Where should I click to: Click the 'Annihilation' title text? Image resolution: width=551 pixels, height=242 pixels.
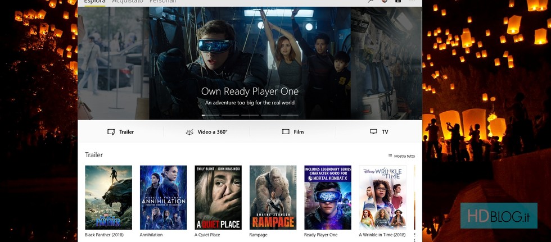pos(151,235)
